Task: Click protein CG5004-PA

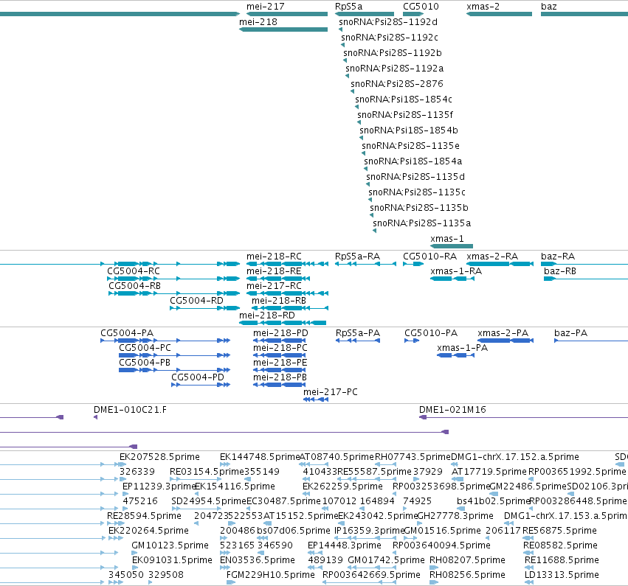Action: [127, 333]
